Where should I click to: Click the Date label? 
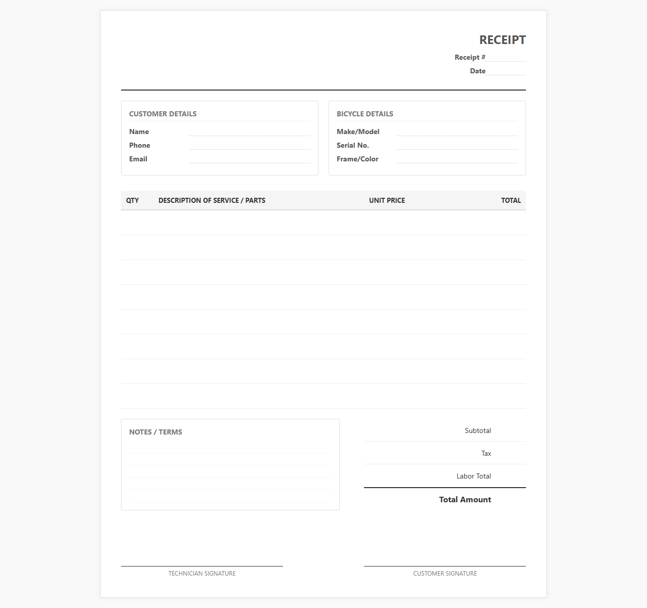tap(478, 71)
